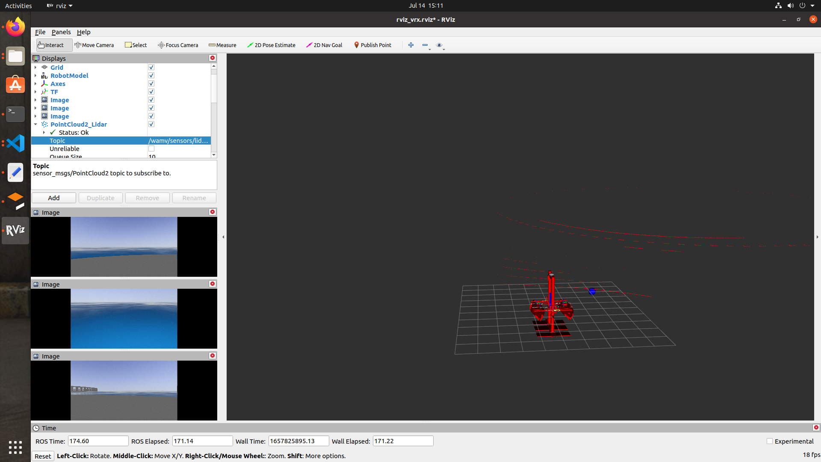This screenshot has width=821, height=462.
Task: Click the Add display button
Action: (x=53, y=198)
